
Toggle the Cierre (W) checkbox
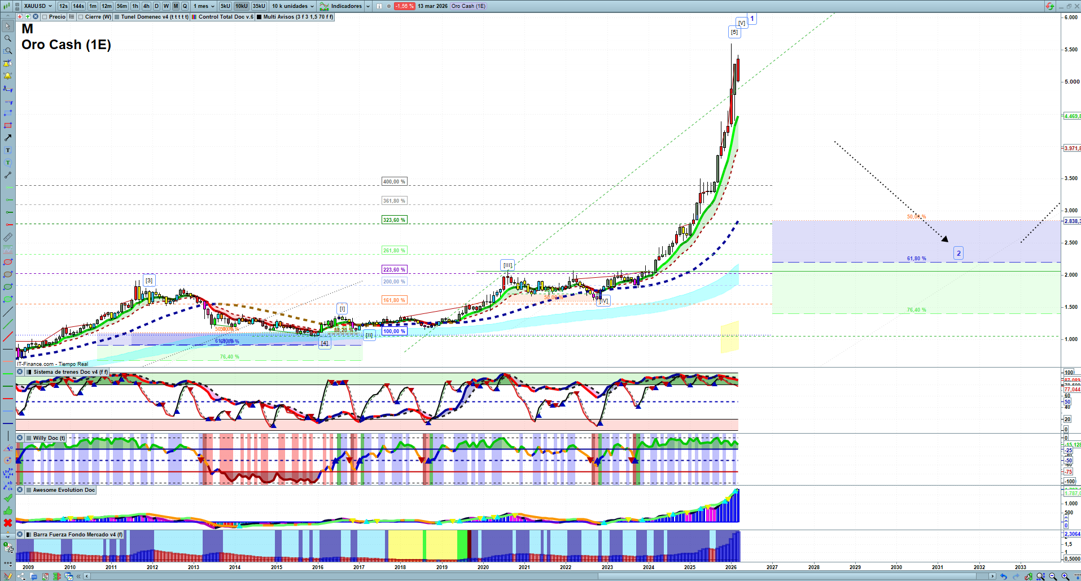(81, 17)
